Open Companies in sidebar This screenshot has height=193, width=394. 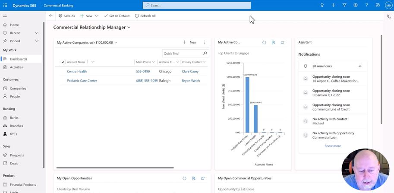[18, 89]
